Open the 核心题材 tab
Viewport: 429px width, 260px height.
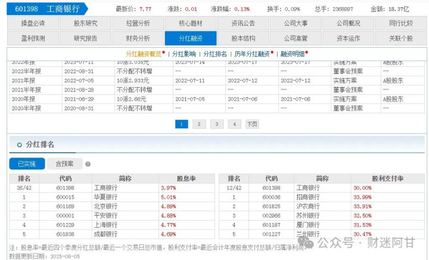(x=191, y=23)
